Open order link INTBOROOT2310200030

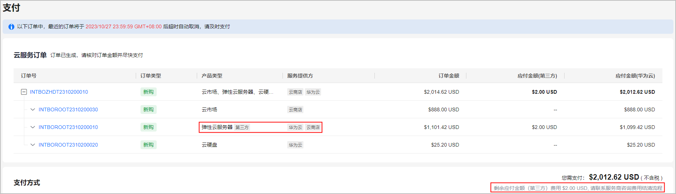click(68, 109)
